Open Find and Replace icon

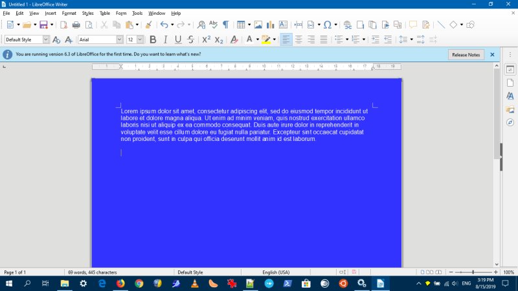(x=201, y=25)
